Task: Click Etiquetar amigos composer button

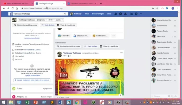Action: click(x=81, y=36)
